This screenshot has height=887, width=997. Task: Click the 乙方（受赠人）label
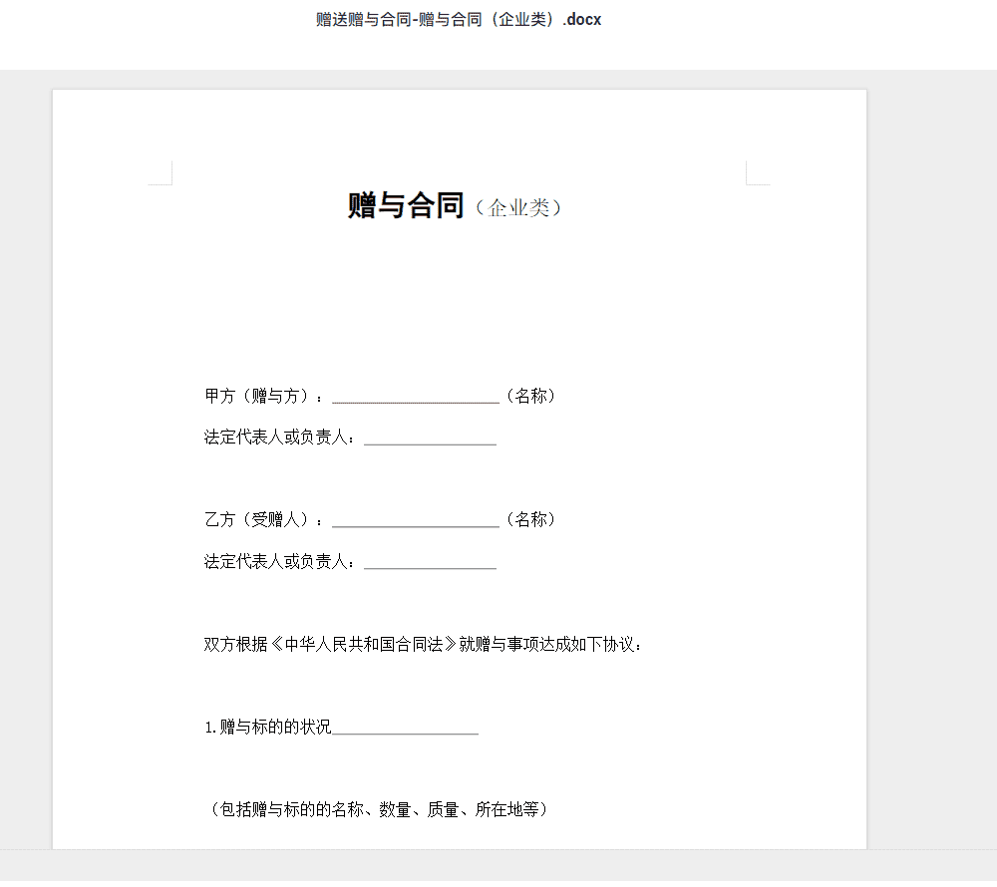pyautogui.click(x=263, y=520)
